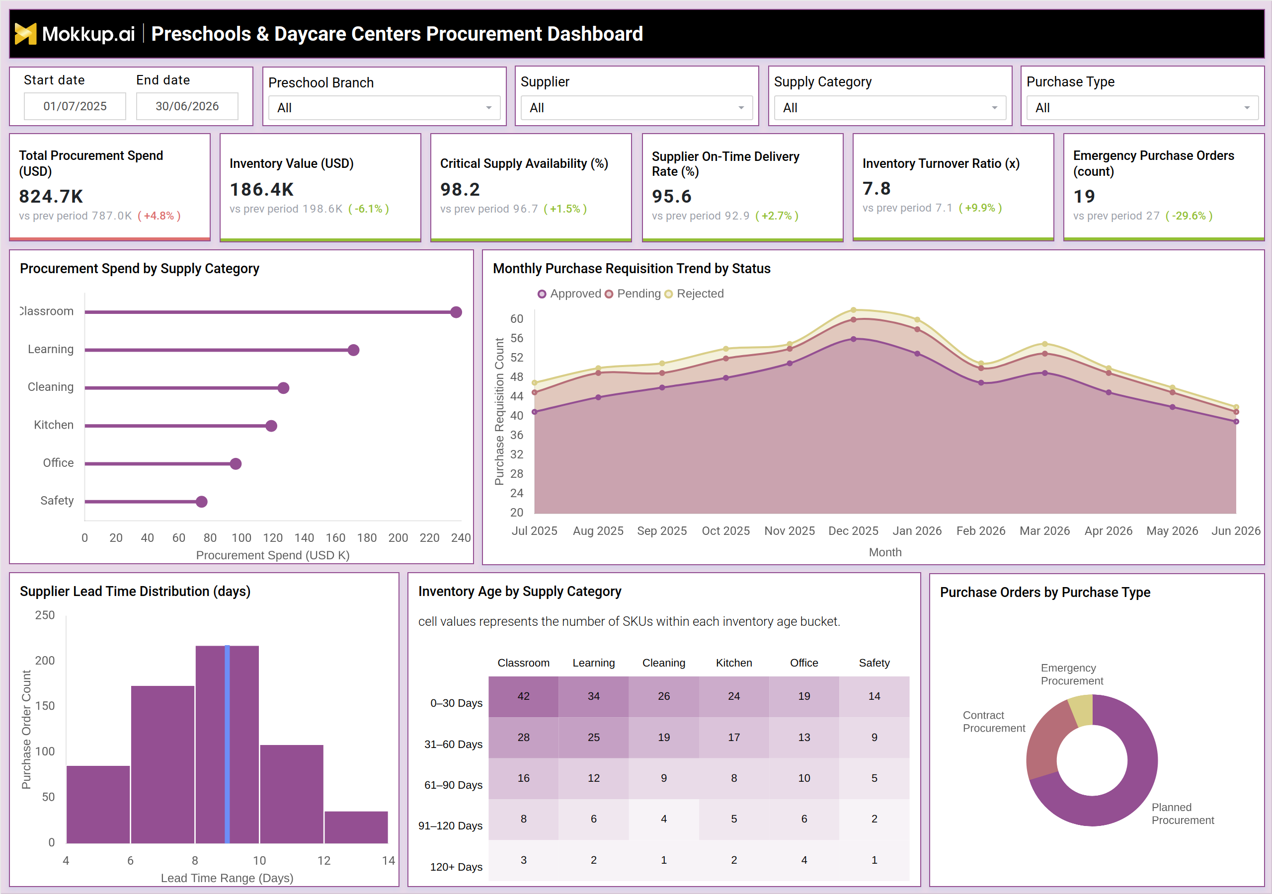
Task: Click the Kitchen 0–30 Days cell 24
Action: click(734, 696)
